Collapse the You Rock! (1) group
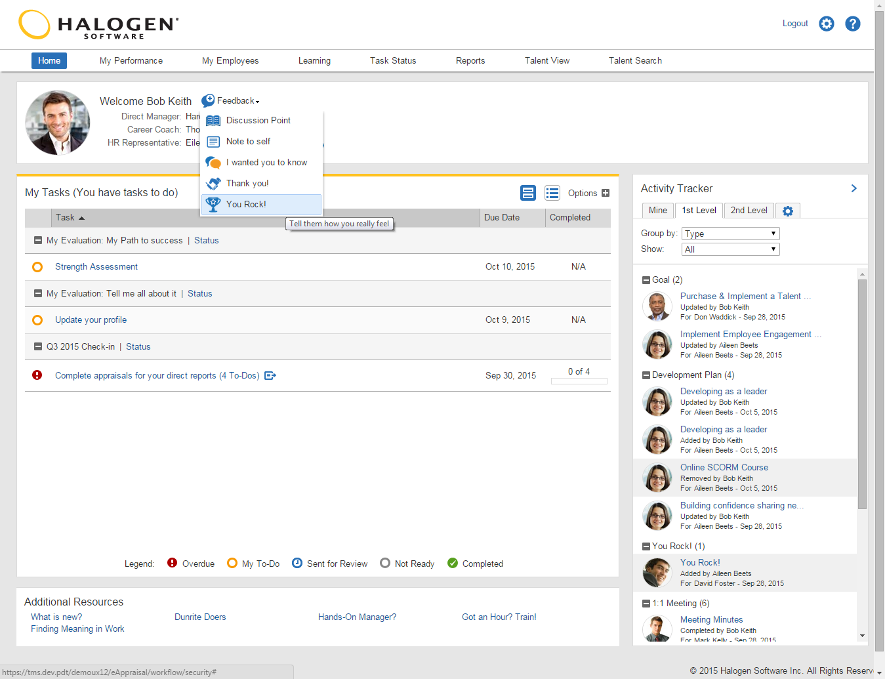 [646, 546]
